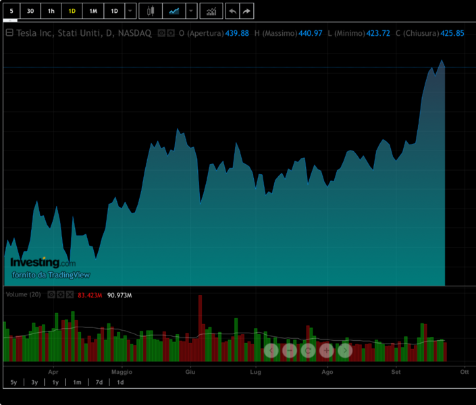This screenshot has height=405, width=476.
Task: Set date range to 1m
Action: click(77, 383)
